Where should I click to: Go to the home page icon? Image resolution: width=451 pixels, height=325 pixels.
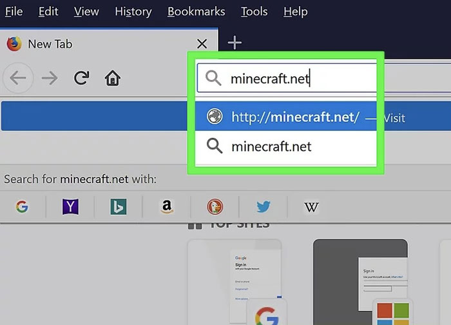[113, 78]
